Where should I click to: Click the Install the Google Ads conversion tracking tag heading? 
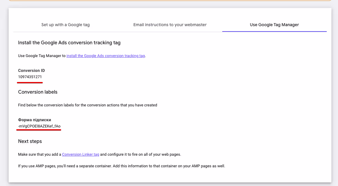click(69, 43)
